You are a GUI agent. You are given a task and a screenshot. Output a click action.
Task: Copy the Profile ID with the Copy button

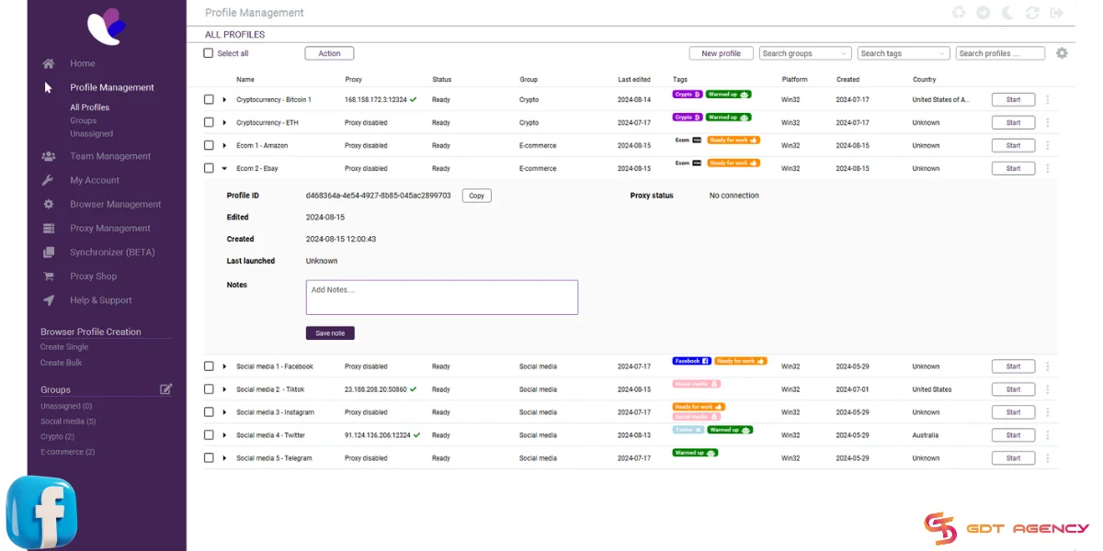pyautogui.click(x=476, y=196)
